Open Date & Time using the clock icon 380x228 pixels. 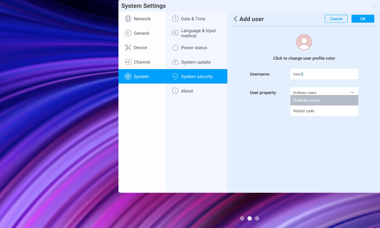click(175, 19)
